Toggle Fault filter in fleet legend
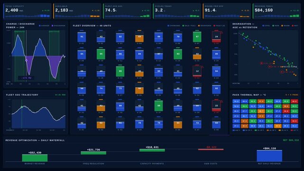Image resolution: width=304 pixels, height=171 pixels. tap(219, 26)
